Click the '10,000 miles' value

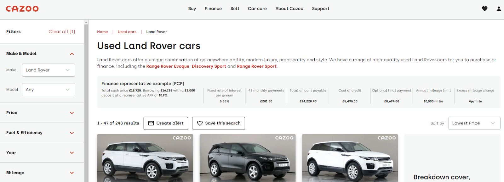pos(433,102)
